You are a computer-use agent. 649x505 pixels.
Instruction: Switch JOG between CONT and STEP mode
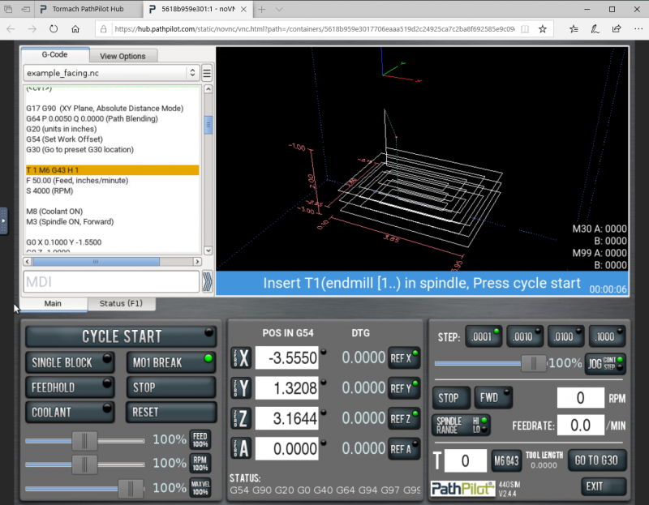[605, 365]
